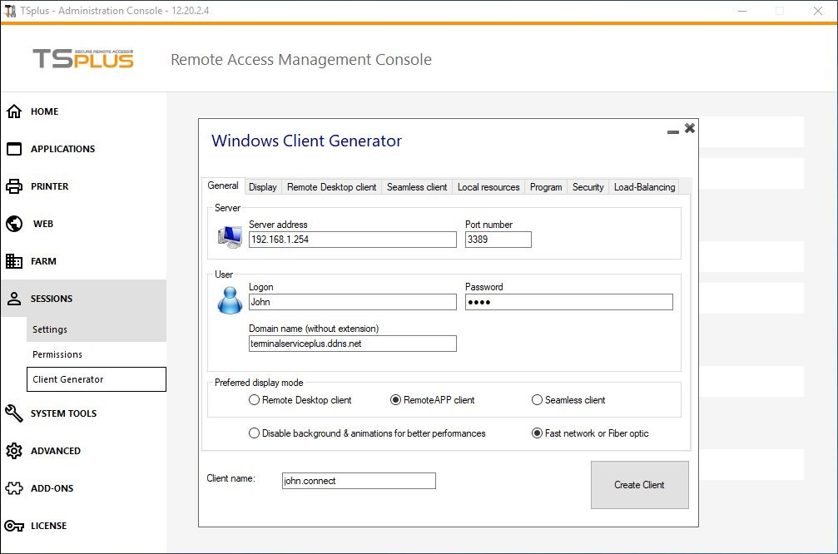This screenshot has height=554, width=838.
Task: Click the Applications window icon in sidebar
Action: (x=14, y=149)
